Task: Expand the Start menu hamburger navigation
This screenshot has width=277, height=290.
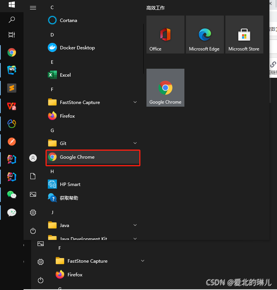Action: point(33,8)
